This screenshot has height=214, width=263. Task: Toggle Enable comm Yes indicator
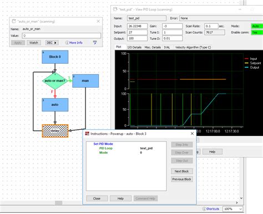[x=257, y=32]
